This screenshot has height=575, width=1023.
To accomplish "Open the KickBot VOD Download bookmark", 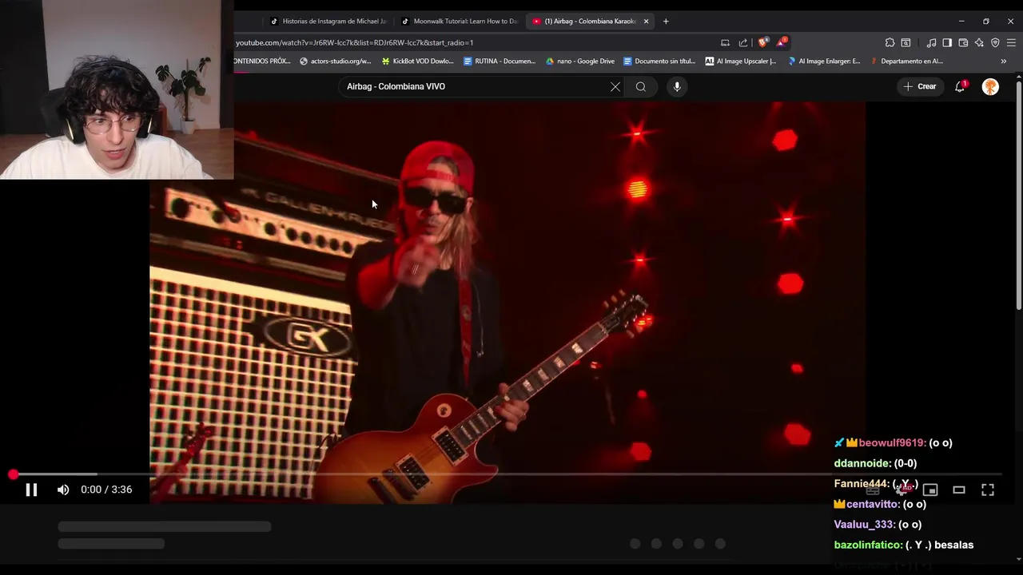I will pyautogui.click(x=417, y=61).
